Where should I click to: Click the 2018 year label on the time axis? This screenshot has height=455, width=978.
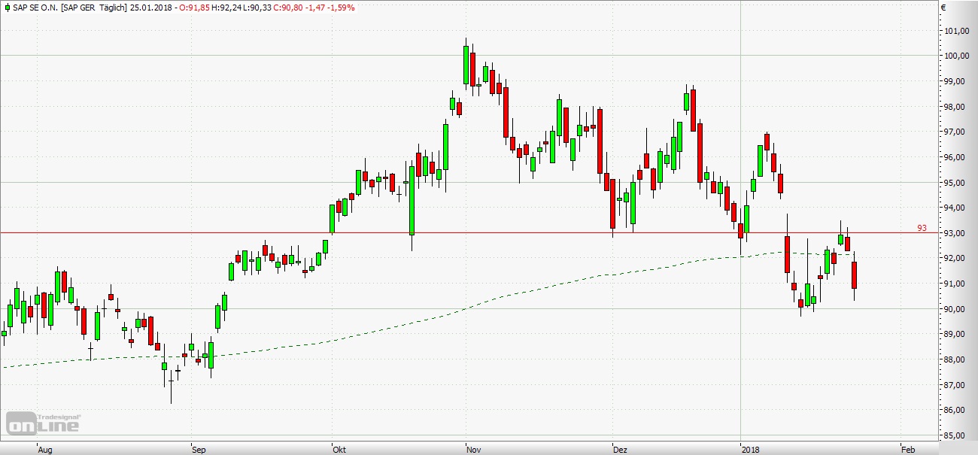[749, 450]
